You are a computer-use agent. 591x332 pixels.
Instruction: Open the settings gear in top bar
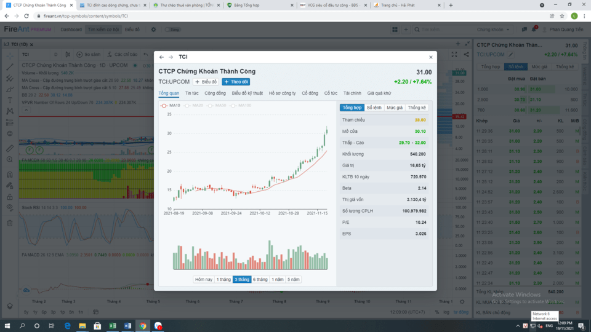153,30
